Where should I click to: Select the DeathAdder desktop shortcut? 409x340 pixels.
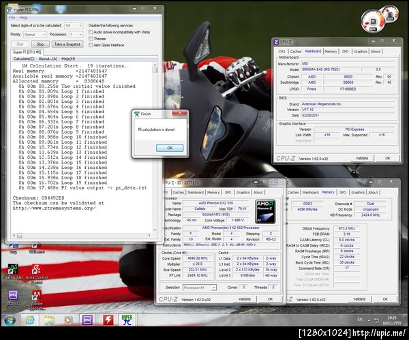tap(13, 272)
